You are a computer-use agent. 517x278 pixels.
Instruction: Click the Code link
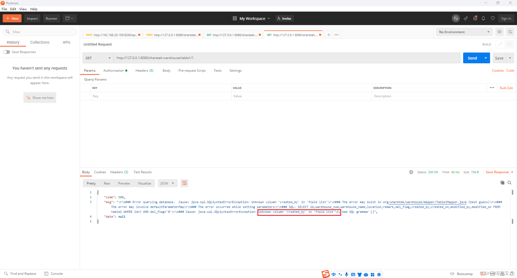pyautogui.click(x=510, y=71)
